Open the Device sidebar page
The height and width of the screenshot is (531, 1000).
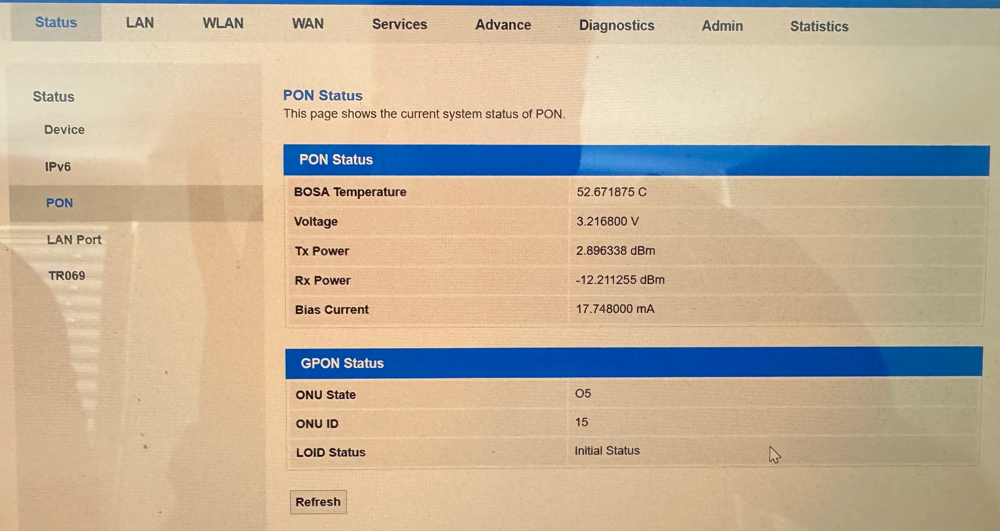(65, 129)
